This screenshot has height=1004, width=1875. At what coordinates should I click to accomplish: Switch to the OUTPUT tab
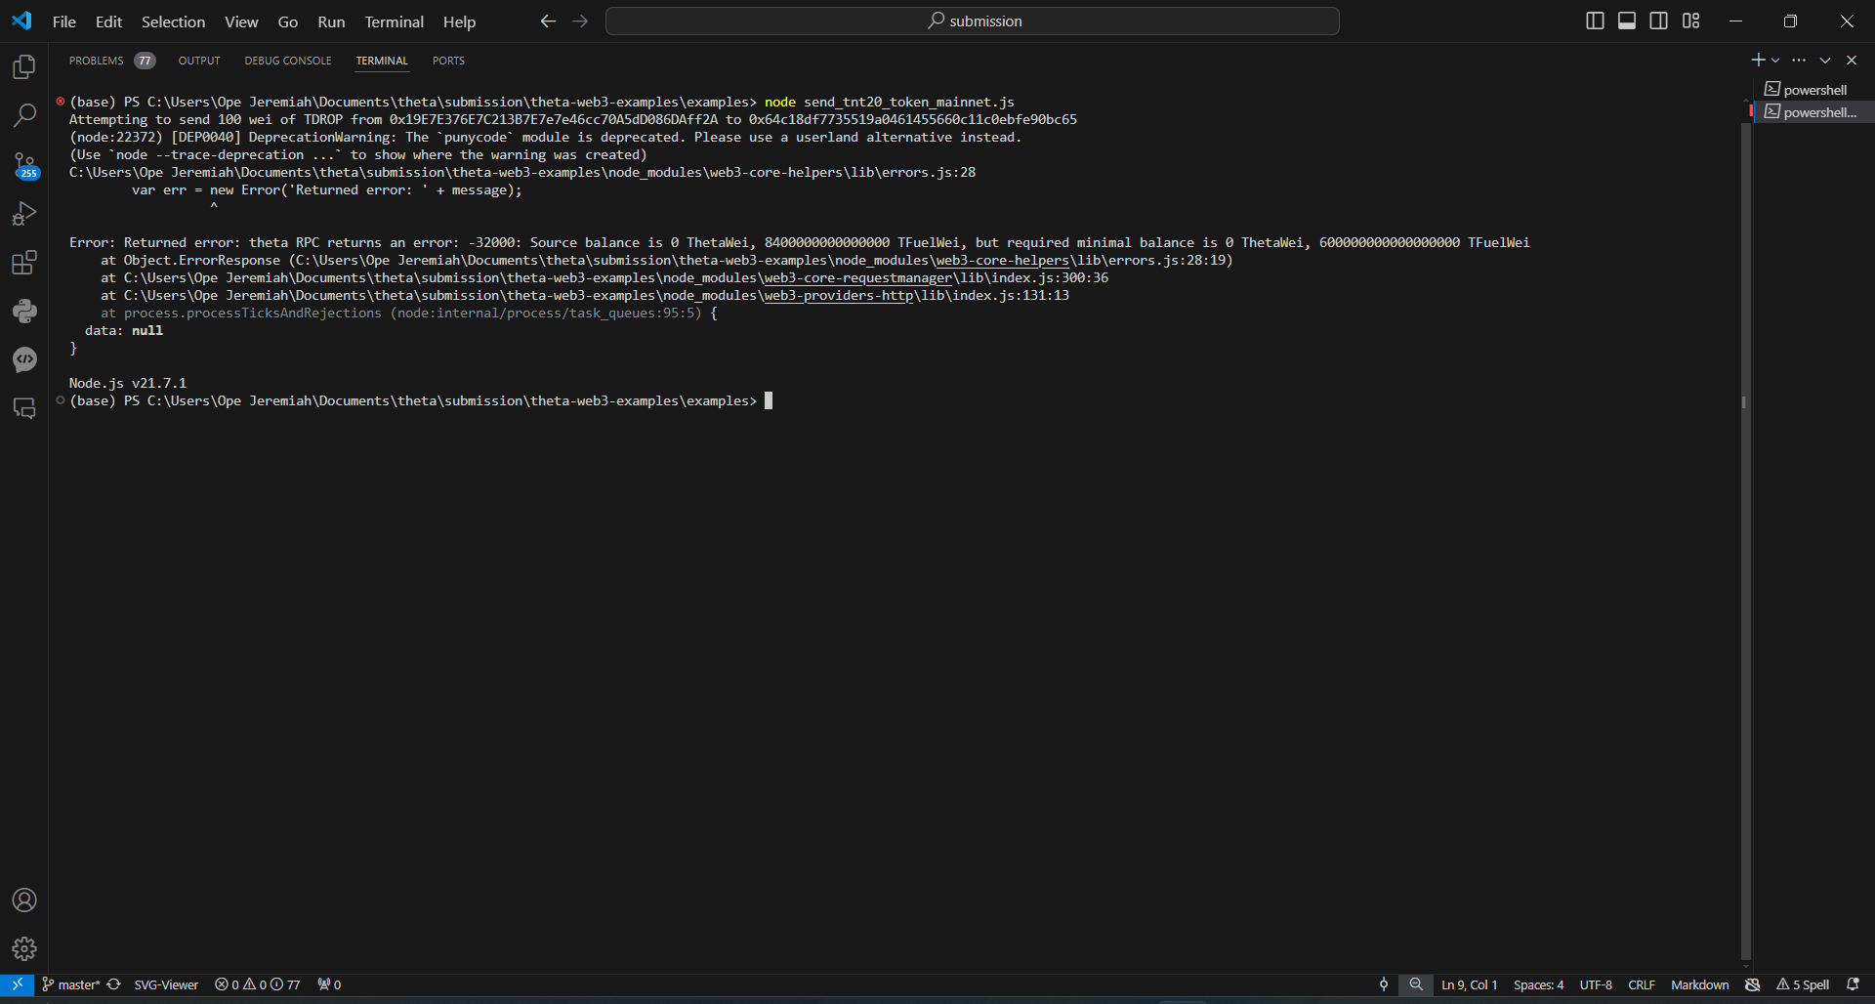pos(199,61)
